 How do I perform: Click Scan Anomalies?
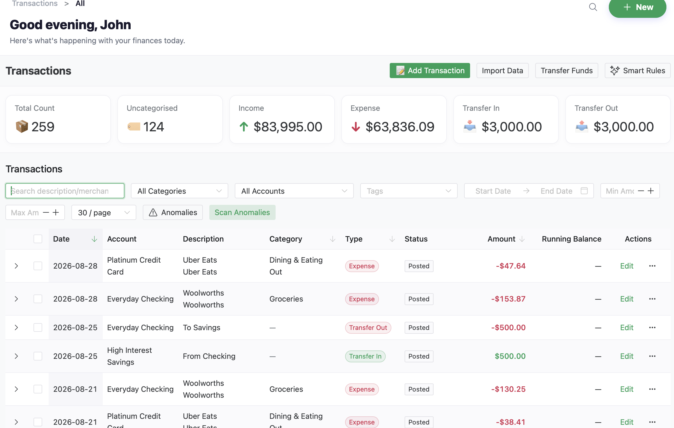(242, 213)
